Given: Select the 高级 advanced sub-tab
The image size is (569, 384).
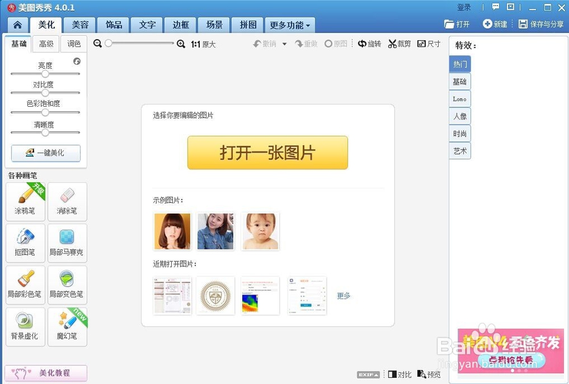Looking at the screenshot, I should pos(46,44).
